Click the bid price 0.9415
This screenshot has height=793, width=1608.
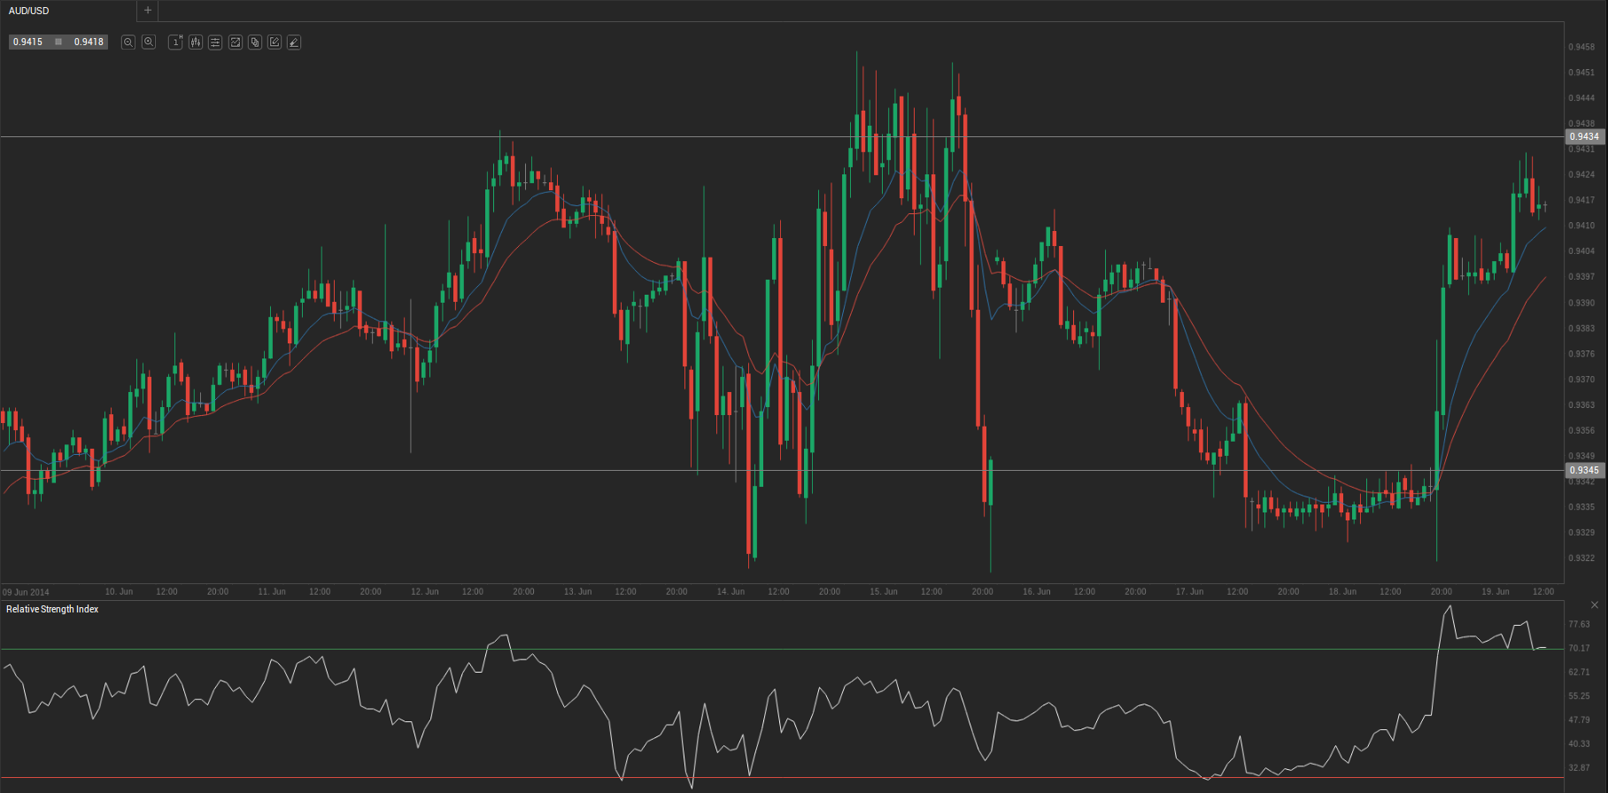click(28, 42)
